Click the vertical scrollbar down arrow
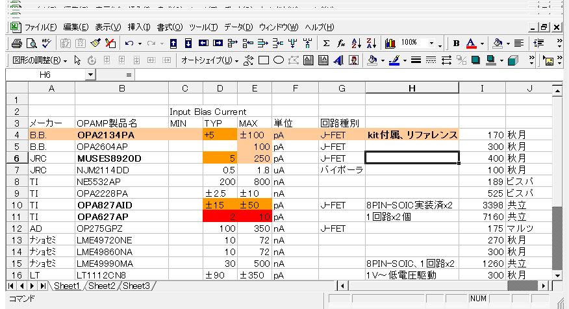Viewport: 569px width, 309px height. 557,275
